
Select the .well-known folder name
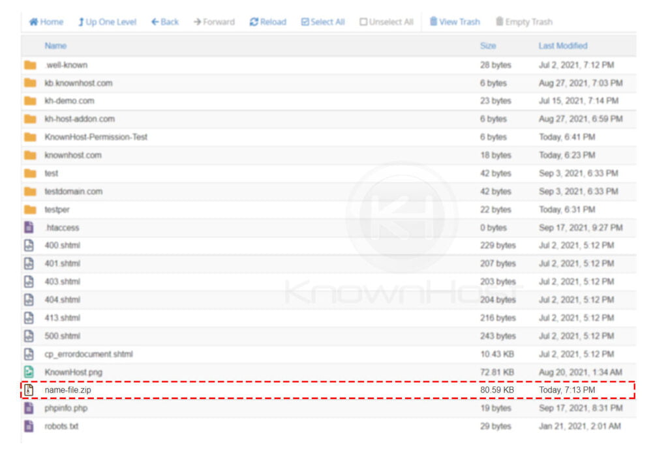coord(66,65)
